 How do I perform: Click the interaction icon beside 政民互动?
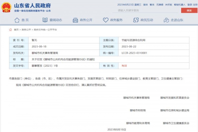tap(136, 20)
